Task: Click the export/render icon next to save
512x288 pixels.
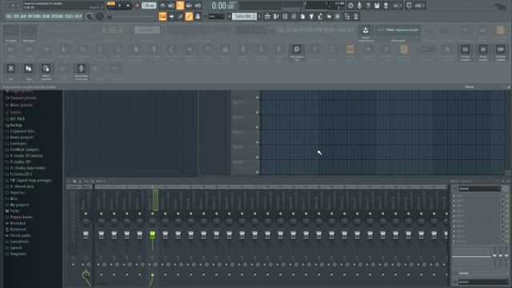Action: [x=386, y=6]
